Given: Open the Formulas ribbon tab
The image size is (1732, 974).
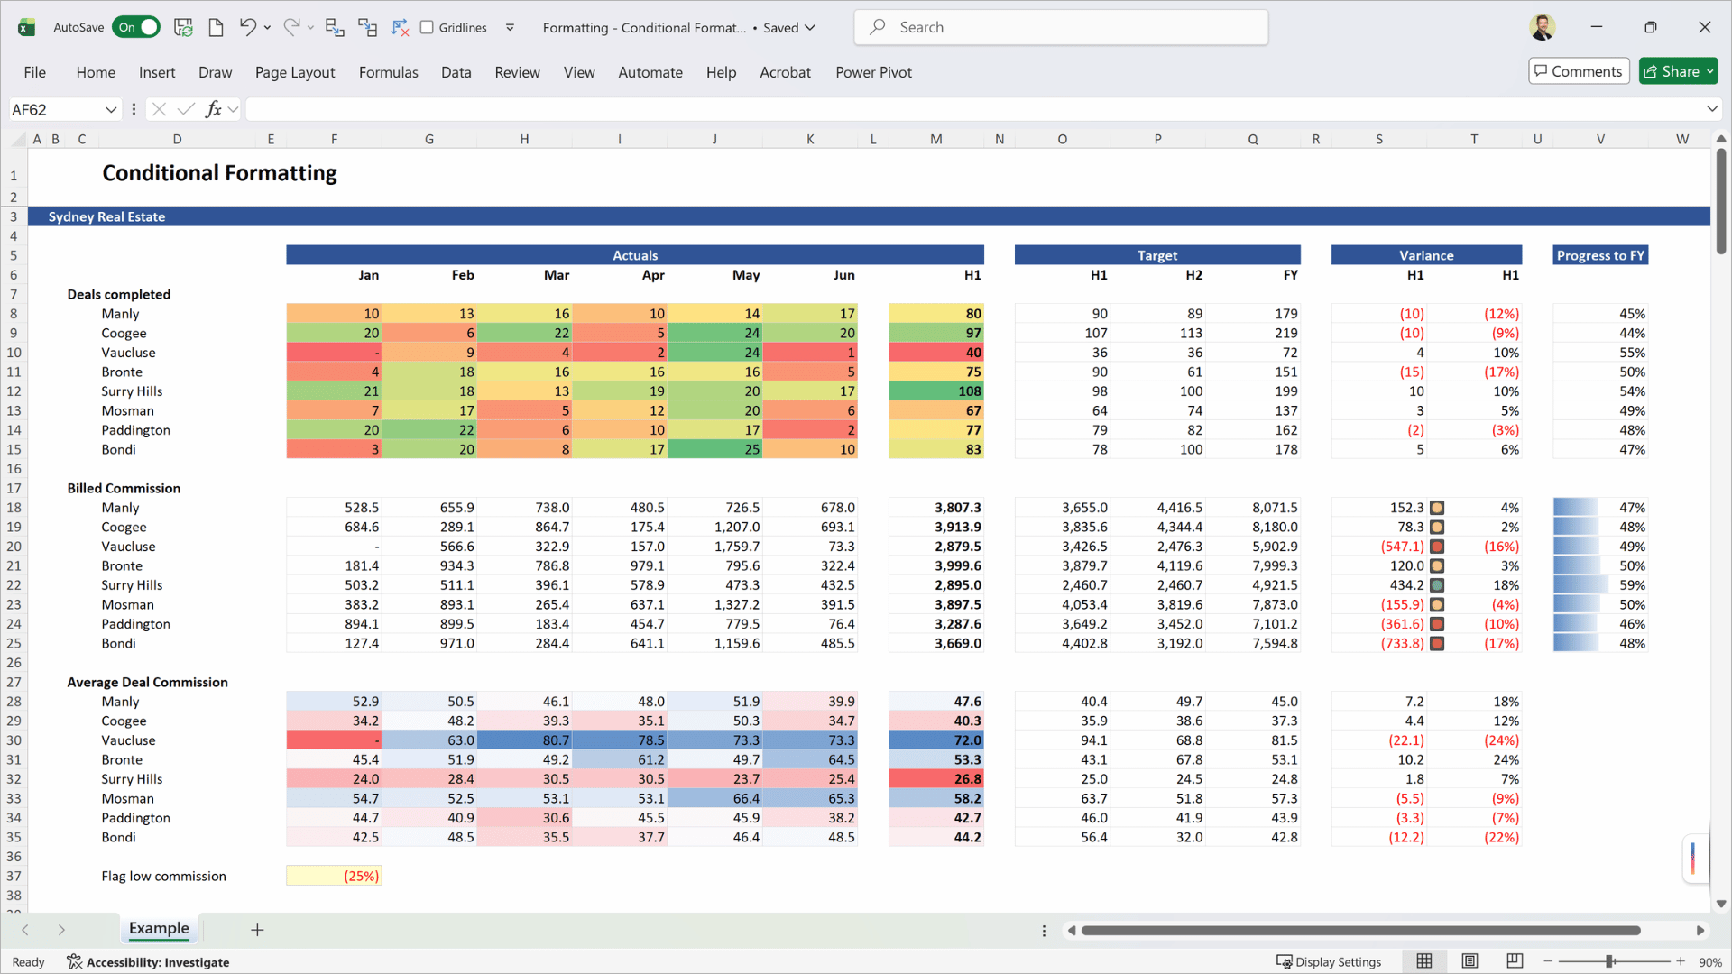Looking at the screenshot, I should [388, 72].
